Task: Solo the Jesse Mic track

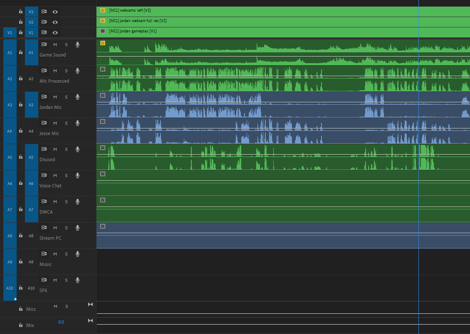Action: click(x=66, y=123)
